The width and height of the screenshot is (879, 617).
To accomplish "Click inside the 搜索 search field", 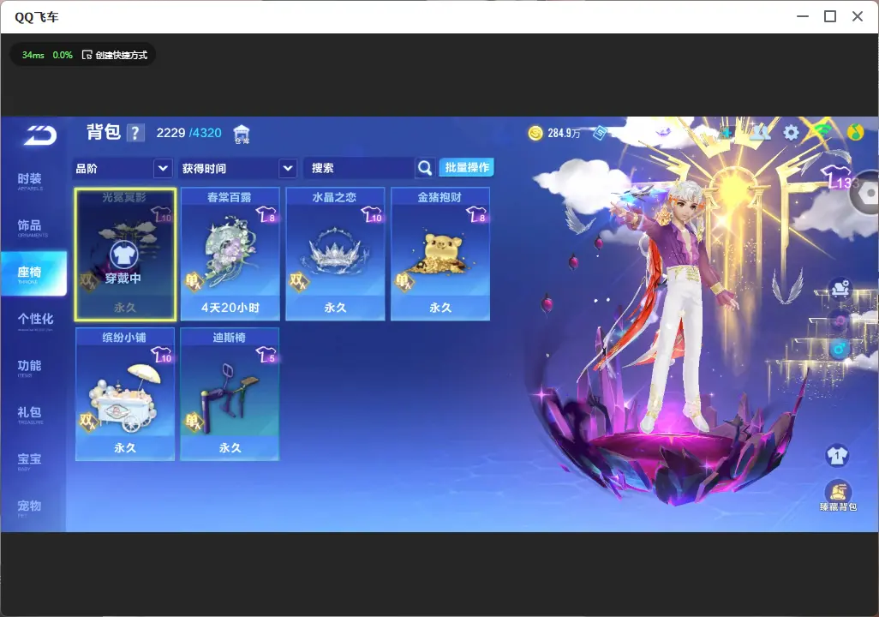I will (360, 168).
